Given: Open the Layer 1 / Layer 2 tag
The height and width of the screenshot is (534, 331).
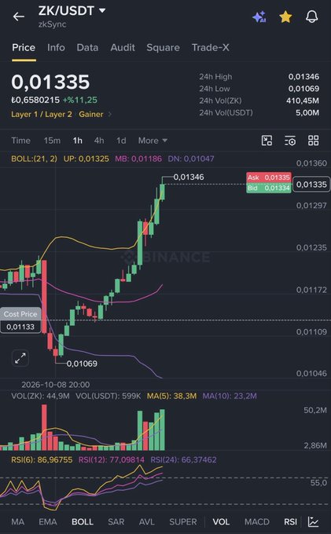Looking at the screenshot, I should [x=42, y=114].
